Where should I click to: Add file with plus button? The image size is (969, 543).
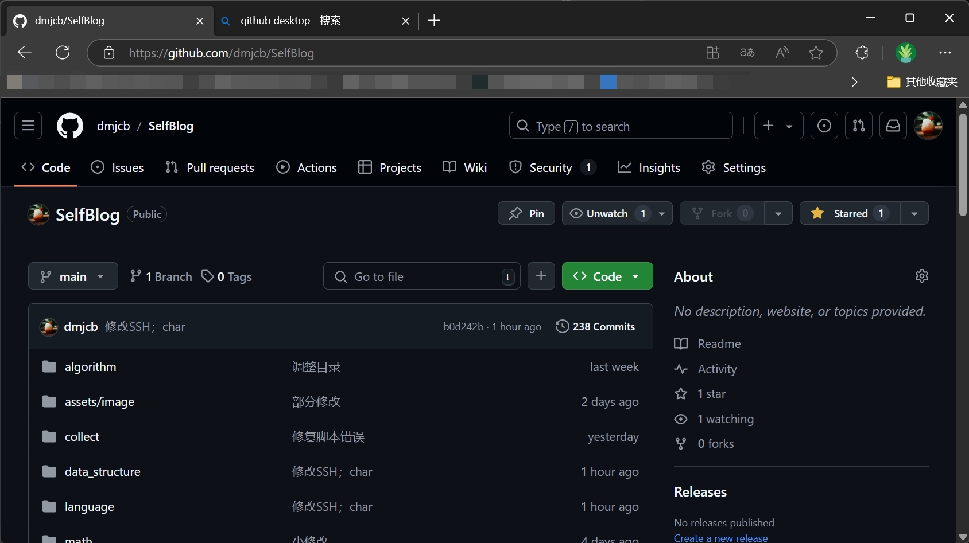(541, 276)
